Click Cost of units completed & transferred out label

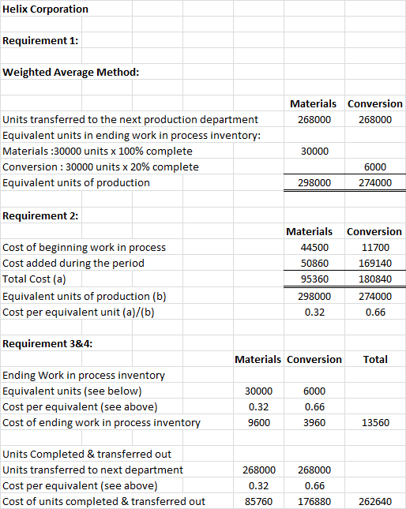click(103, 502)
